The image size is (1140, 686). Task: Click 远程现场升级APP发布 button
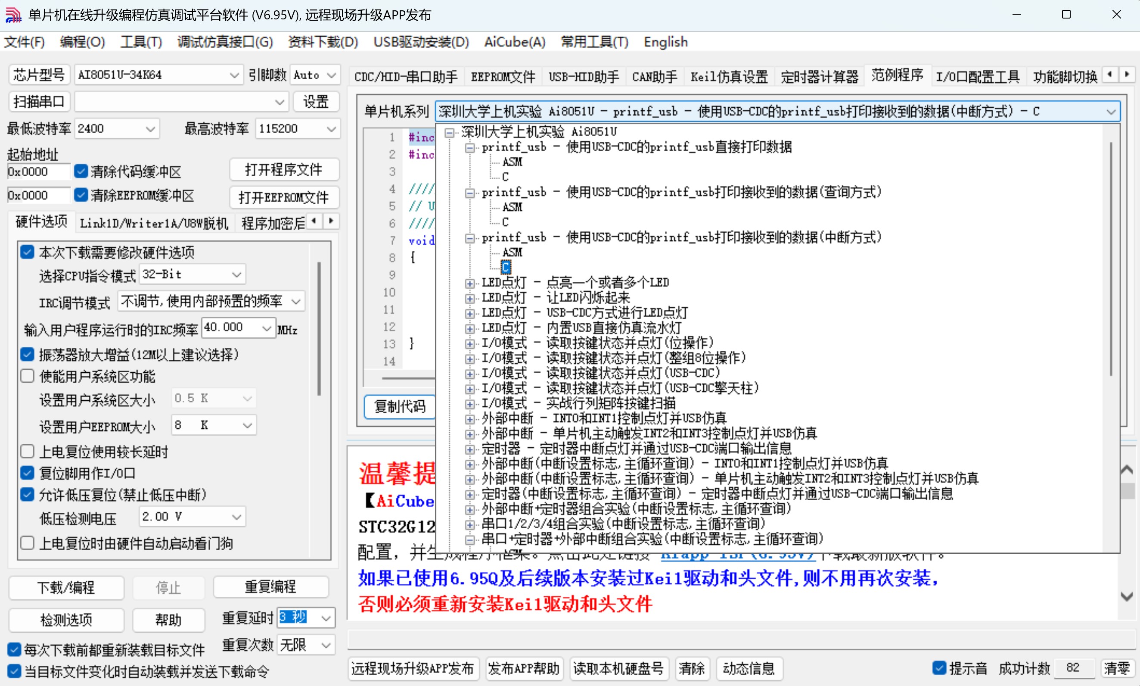[413, 668]
